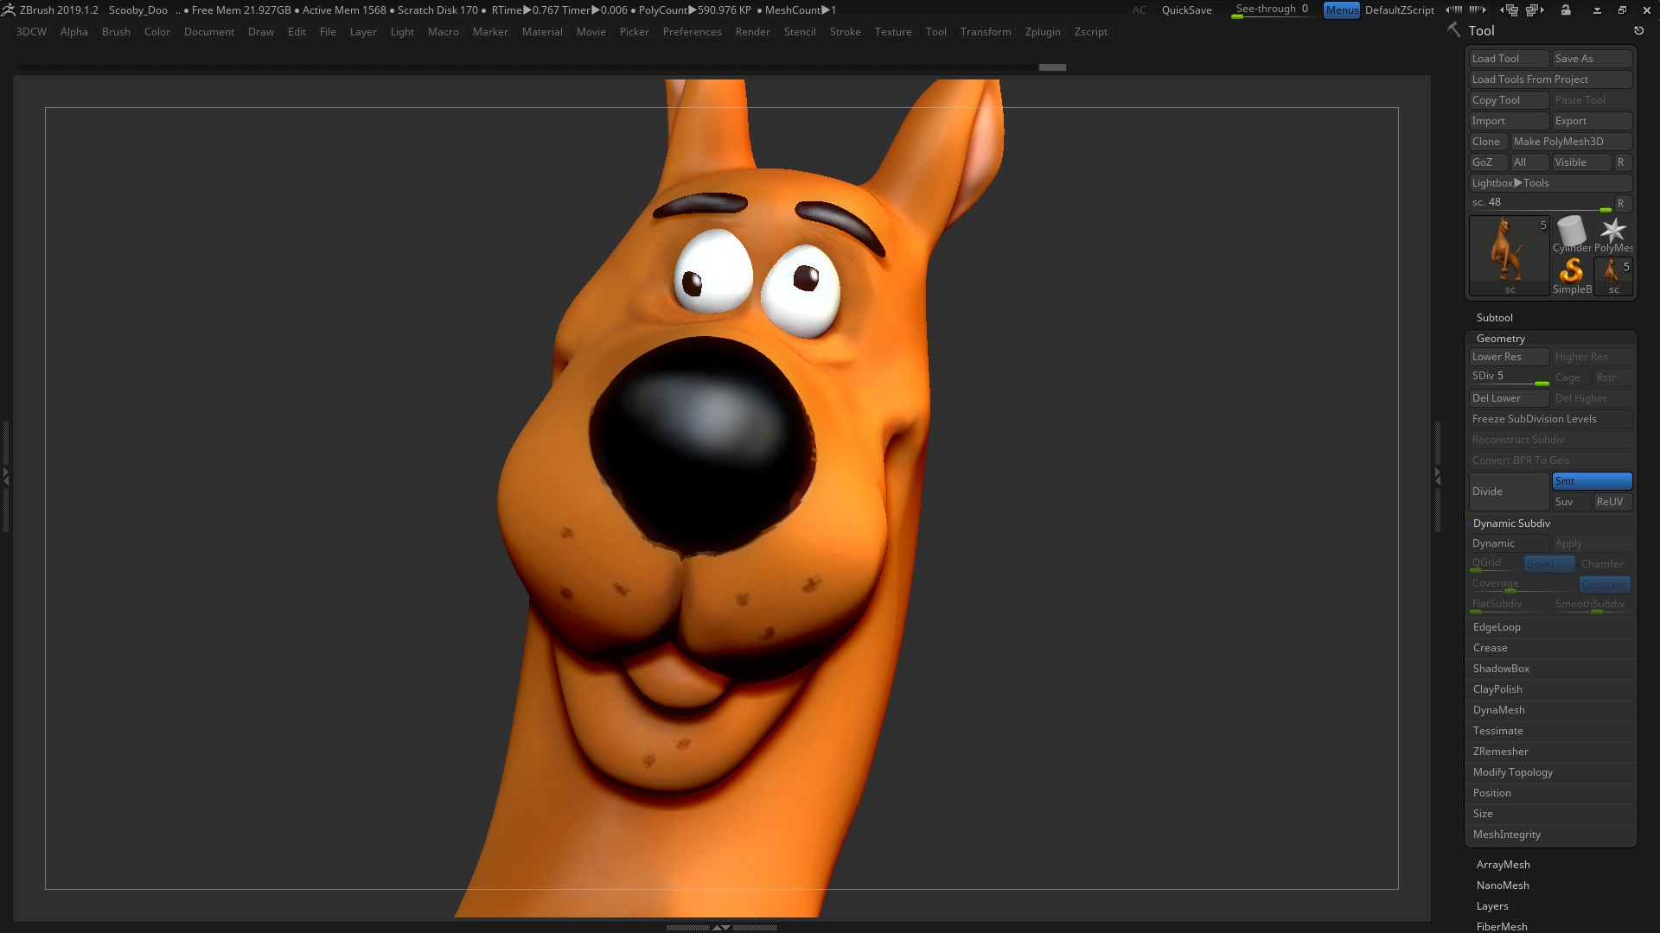Toggle Dynamic subdivision mode
1660x933 pixels.
(x=1509, y=543)
